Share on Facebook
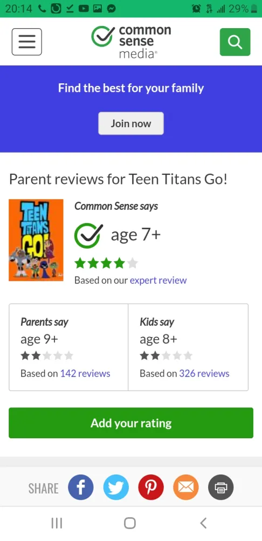The height and width of the screenshot is (541, 262). [x=81, y=487]
